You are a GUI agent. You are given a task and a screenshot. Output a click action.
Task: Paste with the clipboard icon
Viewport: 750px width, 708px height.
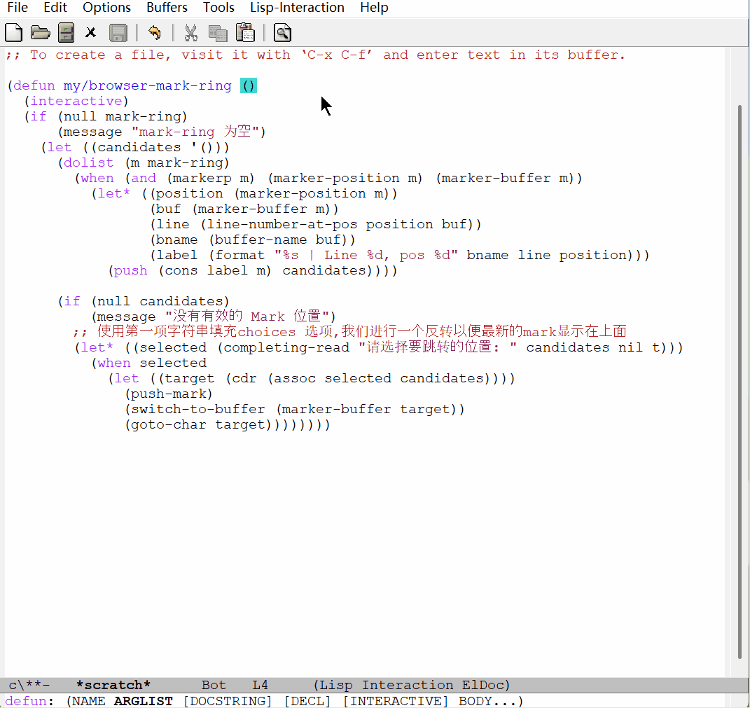[x=245, y=32]
